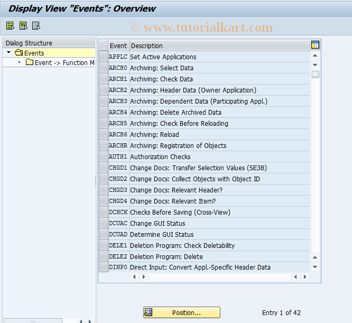Click the Event column header
The height and width of the screenshot is (323, 352).
(x=119, y=46)
